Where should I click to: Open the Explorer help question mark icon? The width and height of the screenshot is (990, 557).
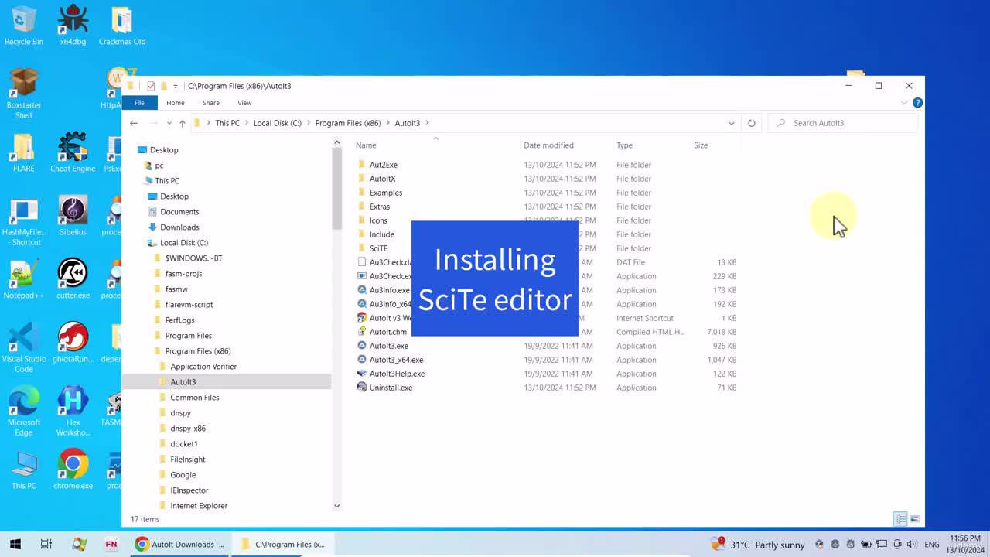point(917,103)
